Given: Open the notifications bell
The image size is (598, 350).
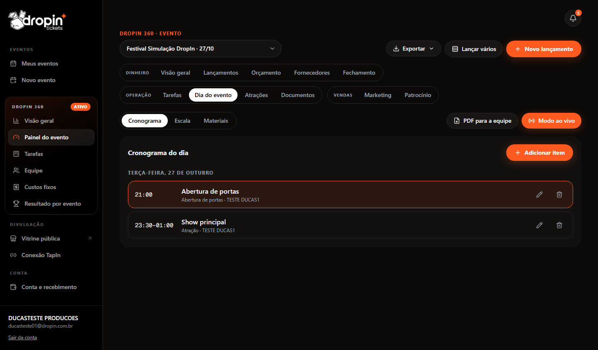Looking at the screenshot, I should pyautogui.click(x=573, y=18).
